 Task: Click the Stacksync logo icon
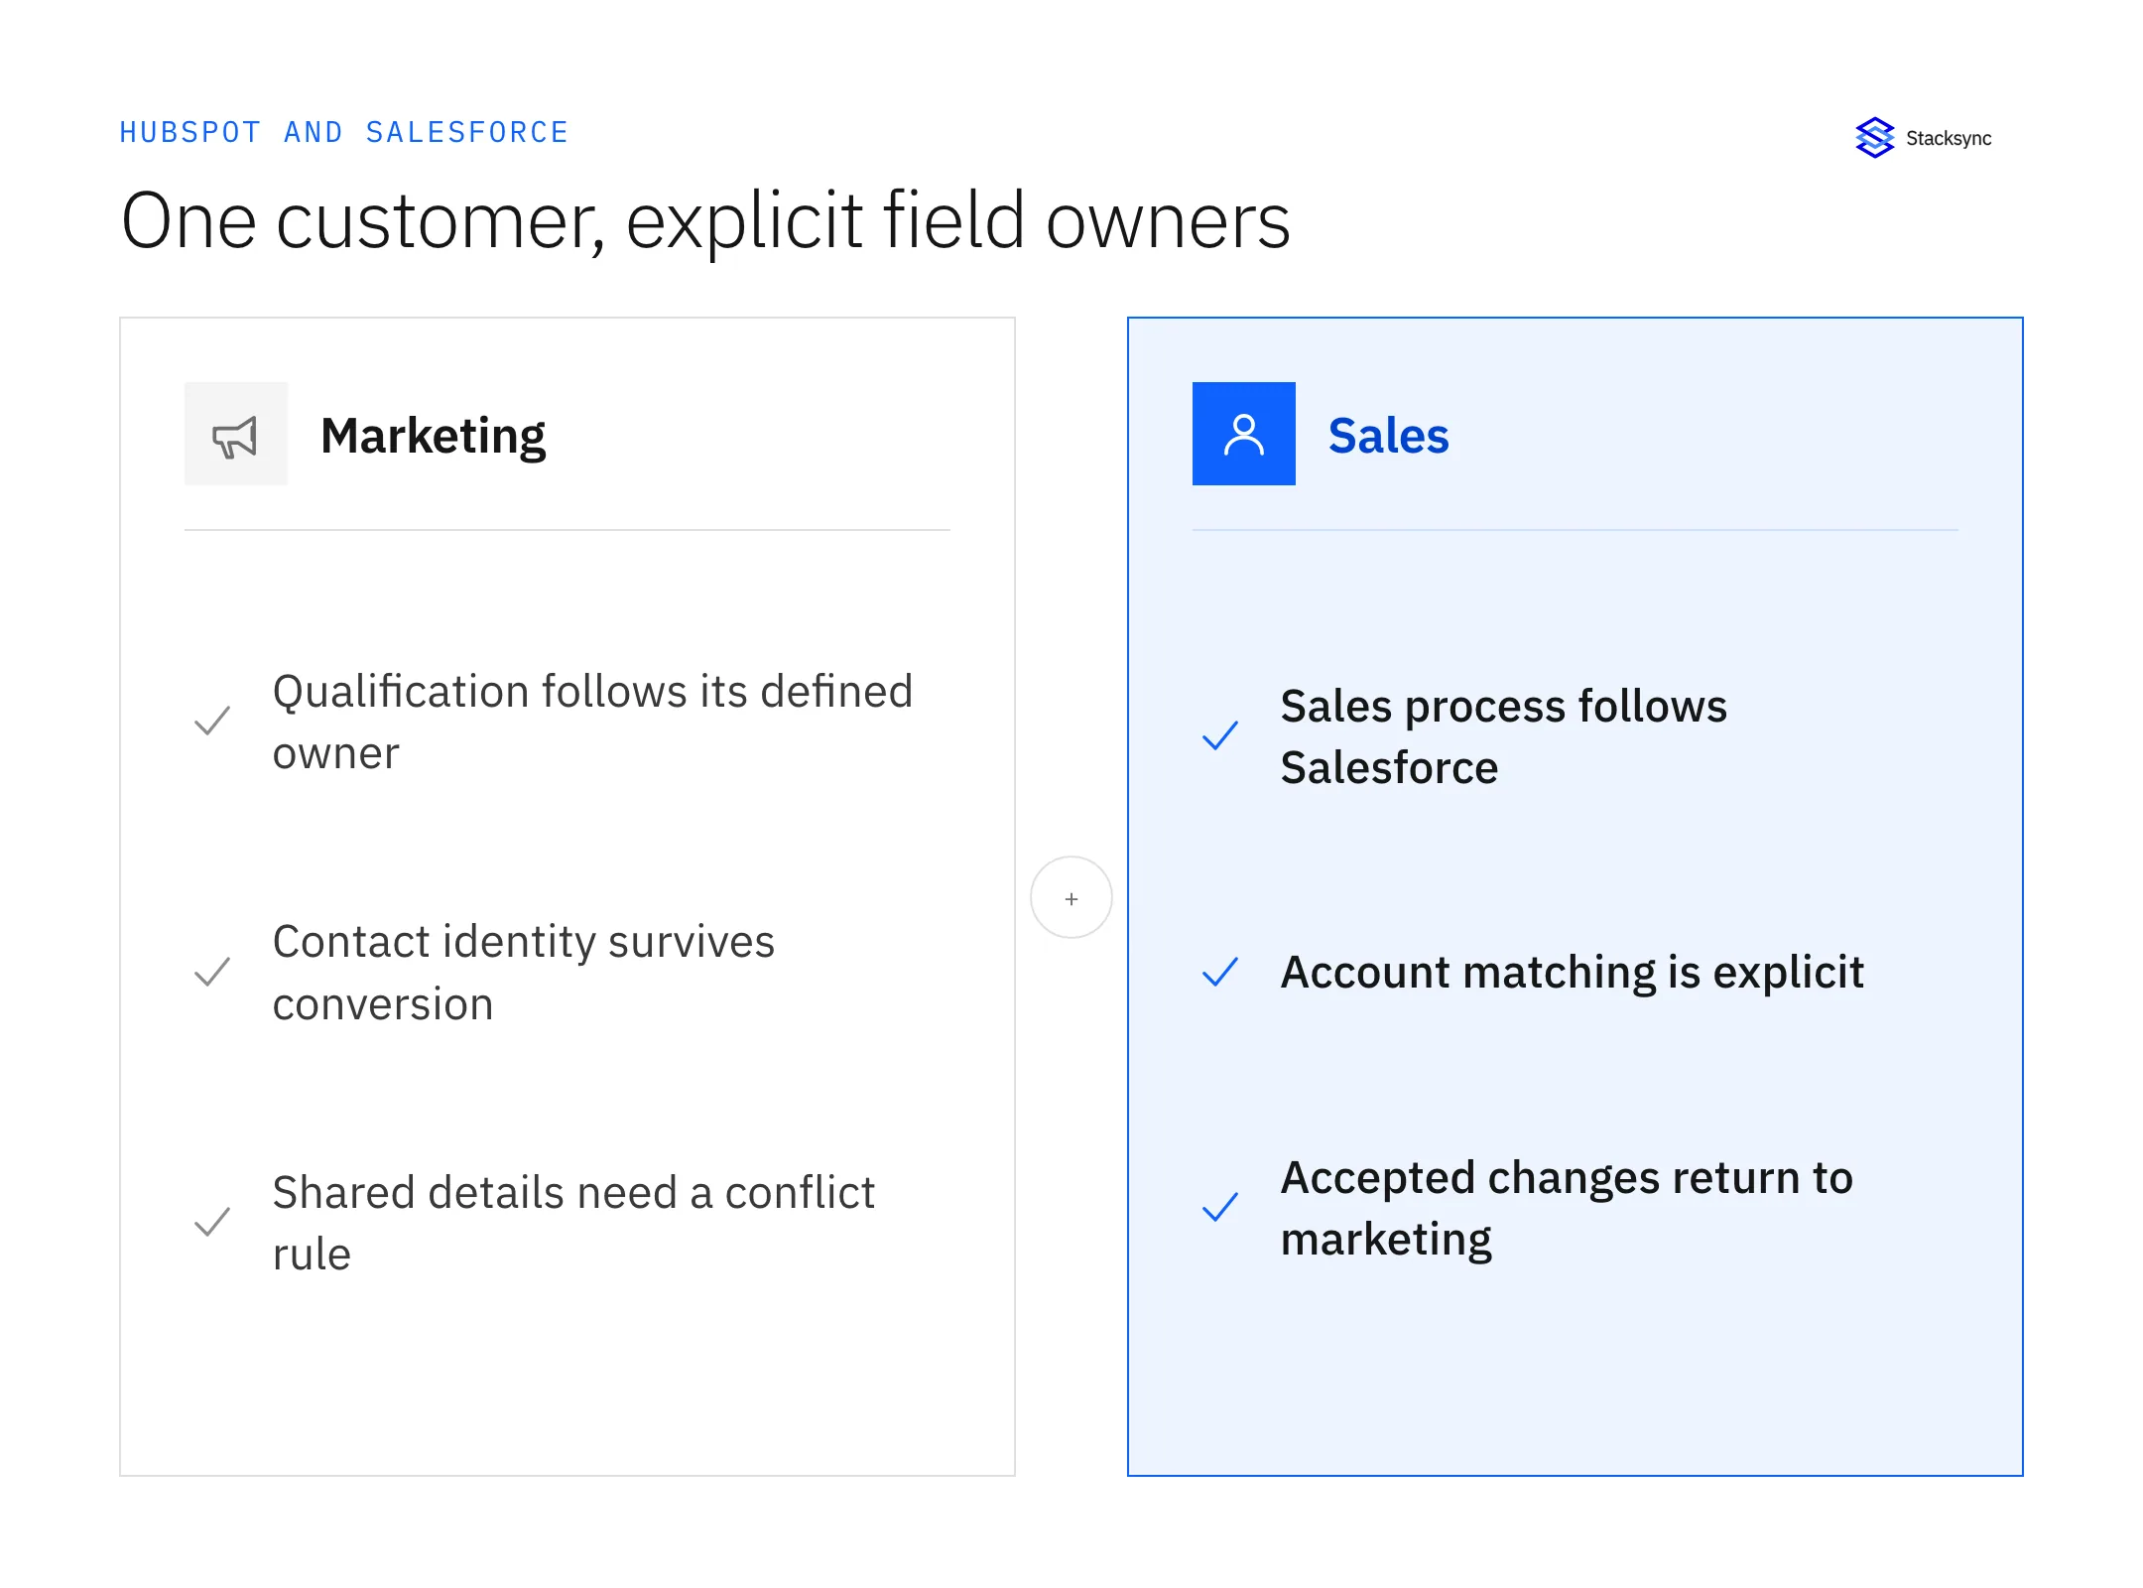(x=1874, y=138)
